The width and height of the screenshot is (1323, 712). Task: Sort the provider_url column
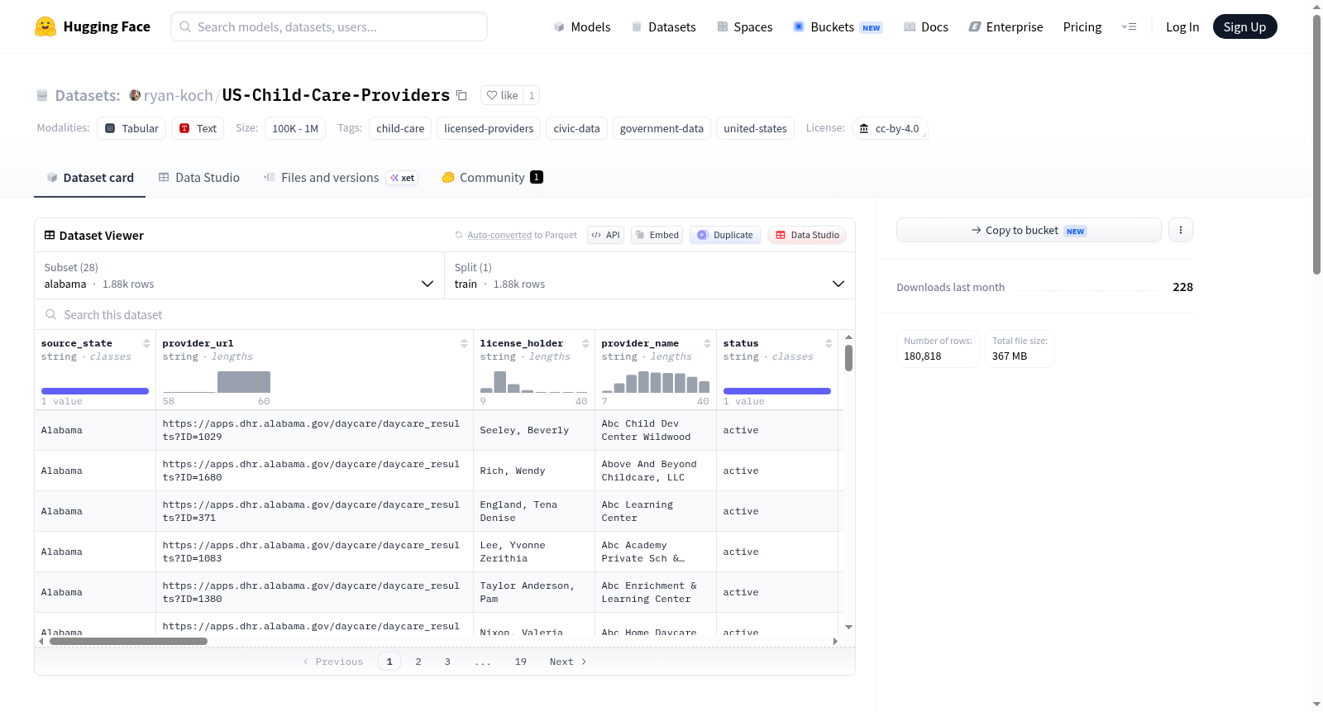point(464,343)
